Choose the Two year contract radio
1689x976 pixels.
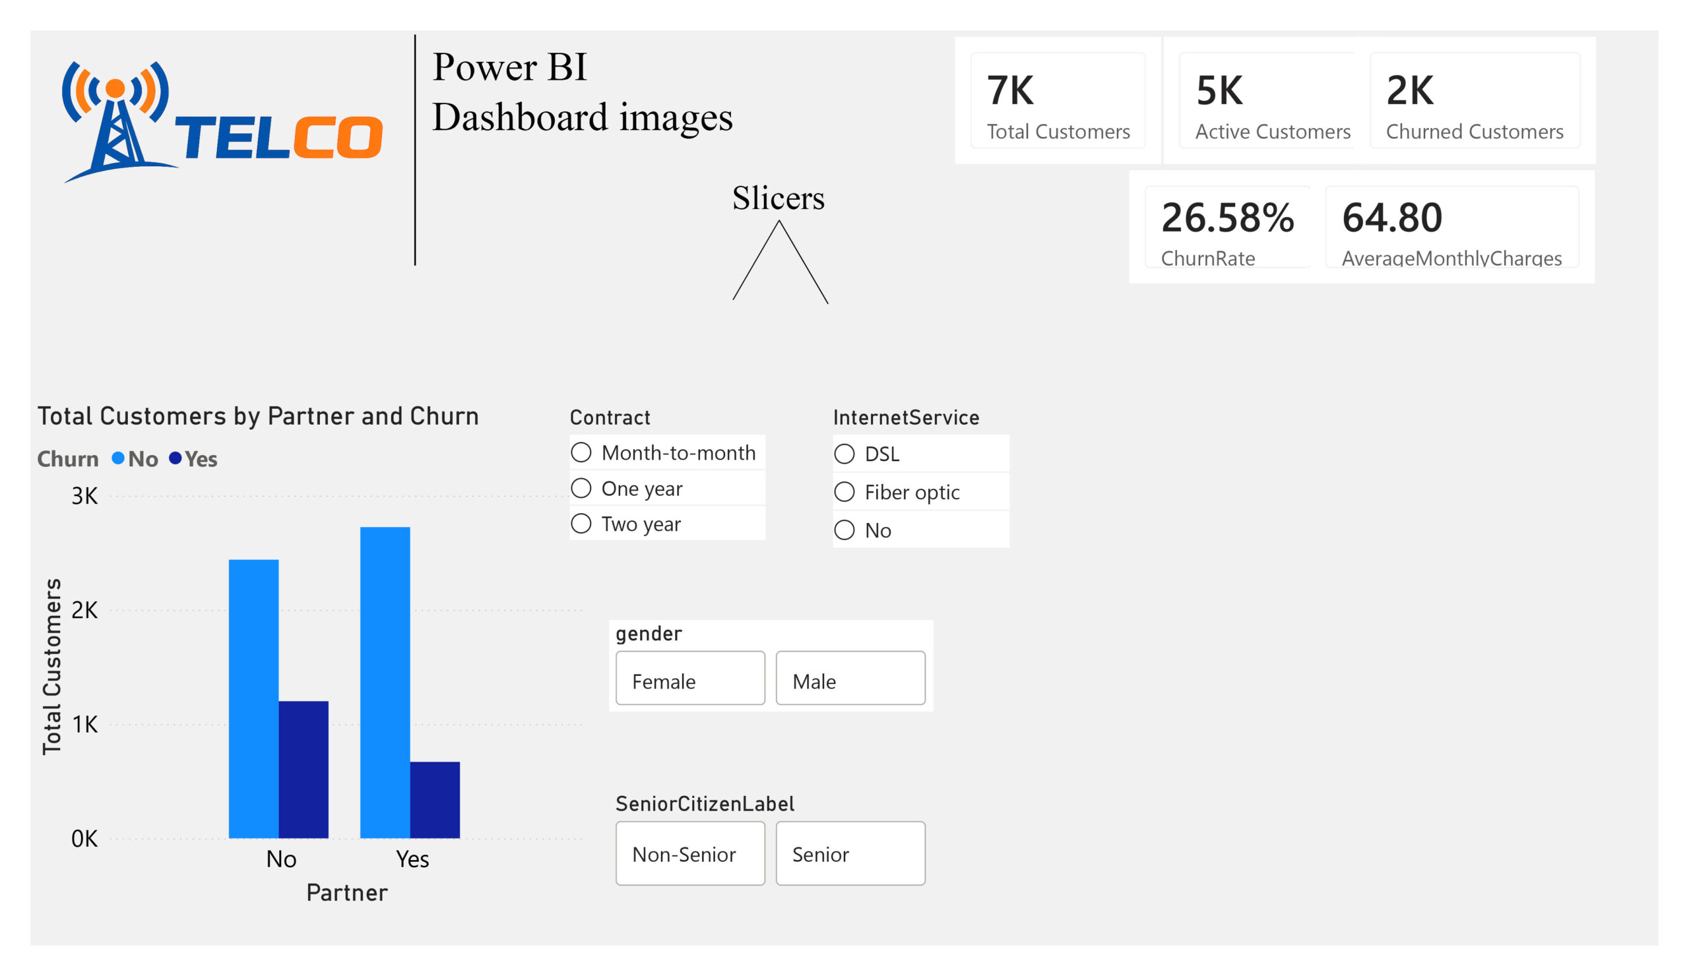(581, 523)
